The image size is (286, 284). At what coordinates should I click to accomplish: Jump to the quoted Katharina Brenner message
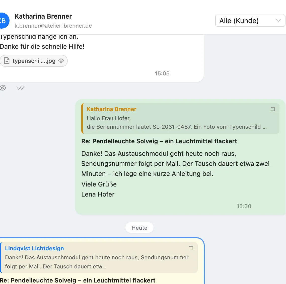pos(180,118)
